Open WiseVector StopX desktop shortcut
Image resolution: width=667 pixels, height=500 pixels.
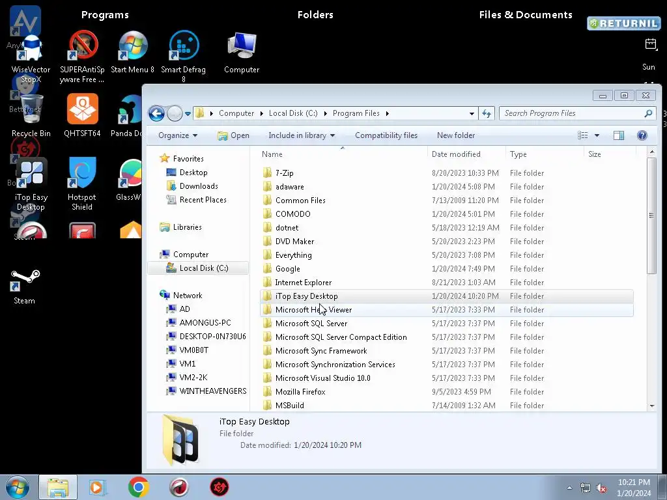point(30,57)
